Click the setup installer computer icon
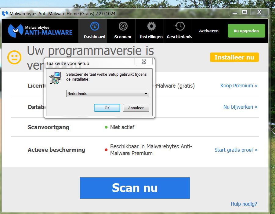This screenshot has width=275, height=214. tap(56, 78)
